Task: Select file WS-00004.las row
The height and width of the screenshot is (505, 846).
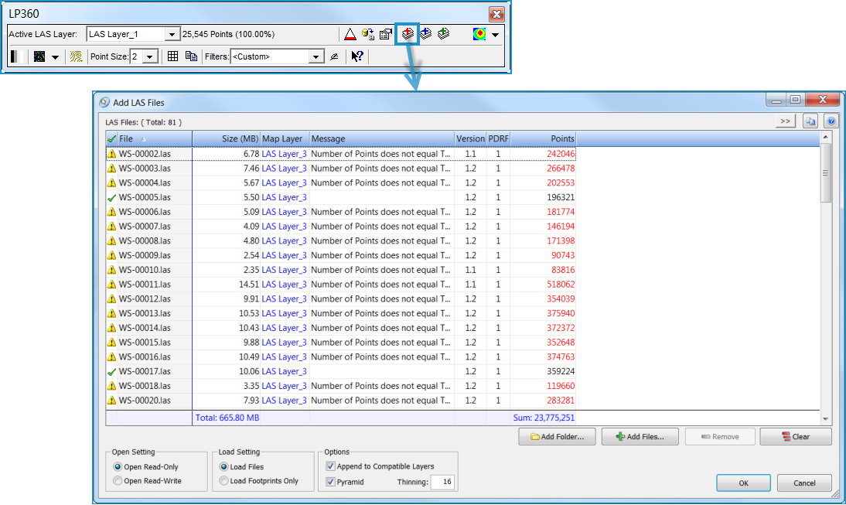Action: (341, 183)
